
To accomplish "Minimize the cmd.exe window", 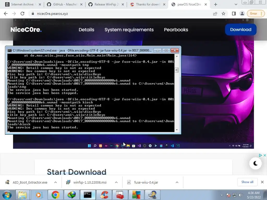I will [x=157, y=51].
